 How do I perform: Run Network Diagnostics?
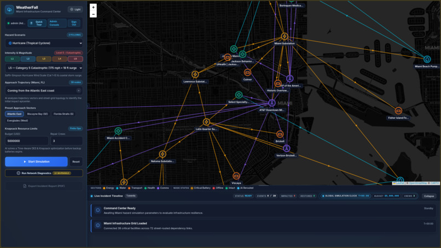(x=44, y=173)
